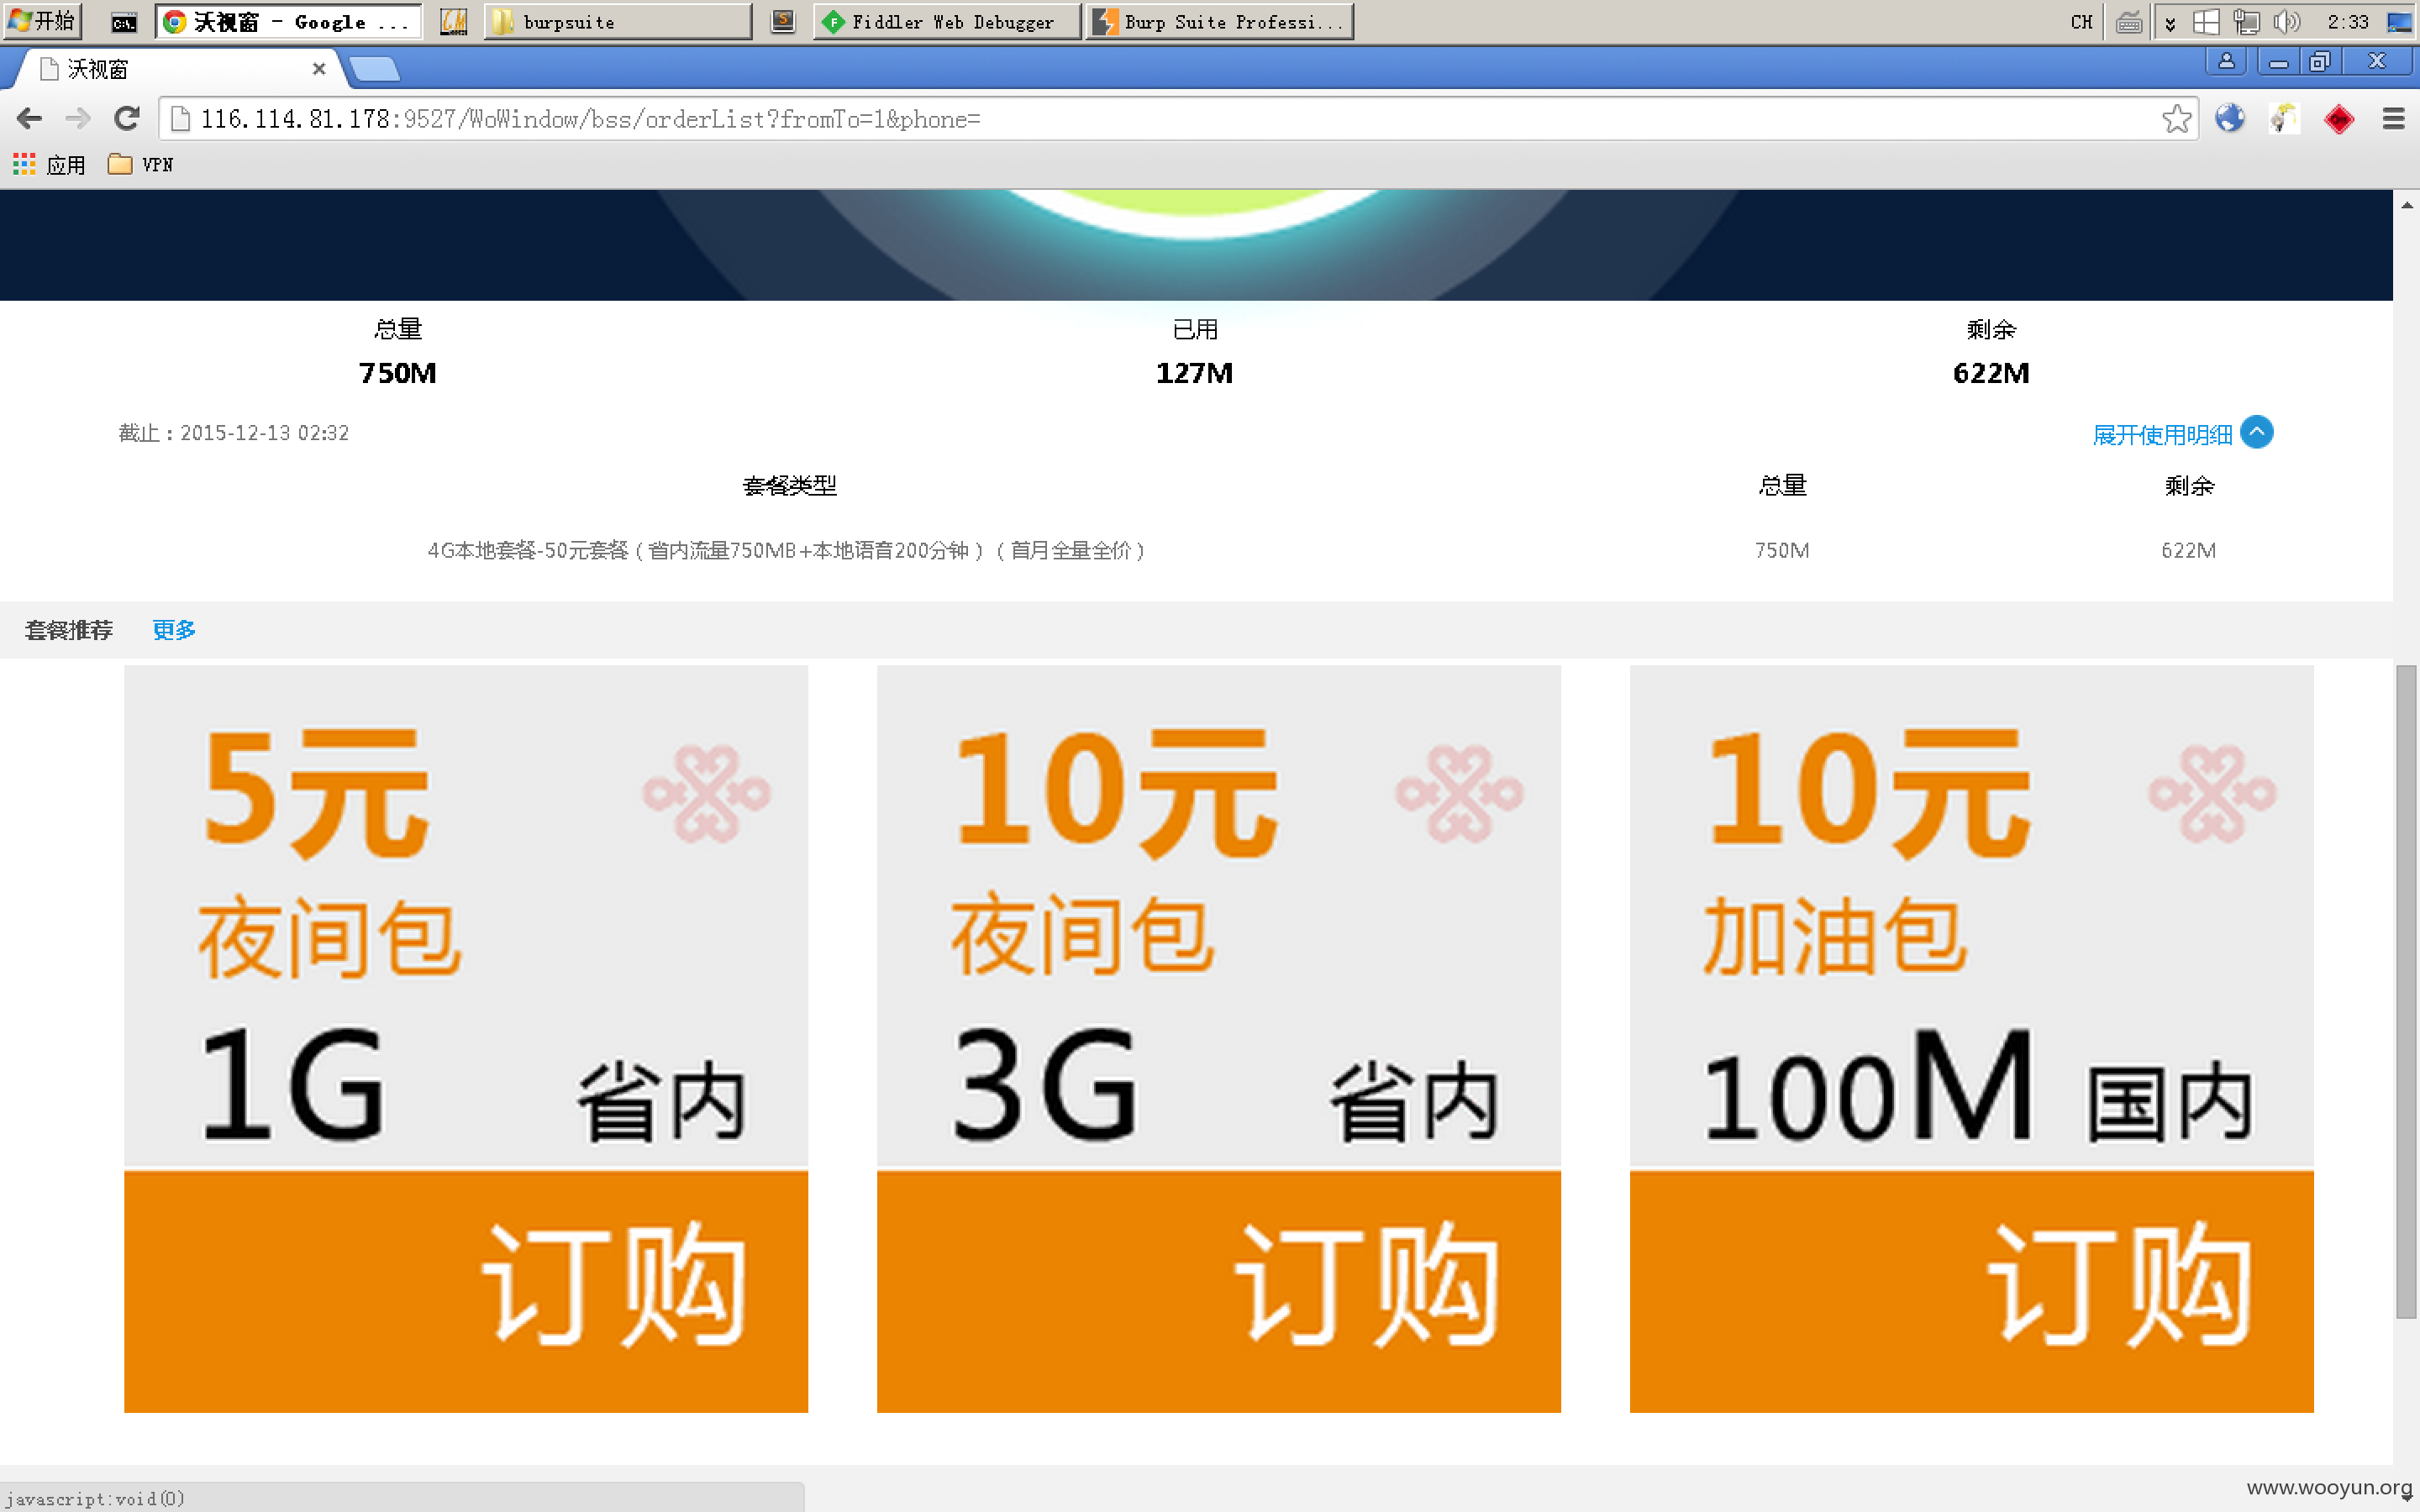Switch to burpsuite folder taskbar item
This screenshot has height=1512, width=2420.
point(618,21)
